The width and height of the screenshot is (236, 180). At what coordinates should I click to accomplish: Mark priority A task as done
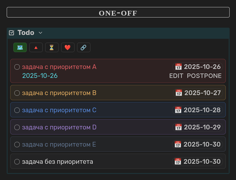click(17, 67)
